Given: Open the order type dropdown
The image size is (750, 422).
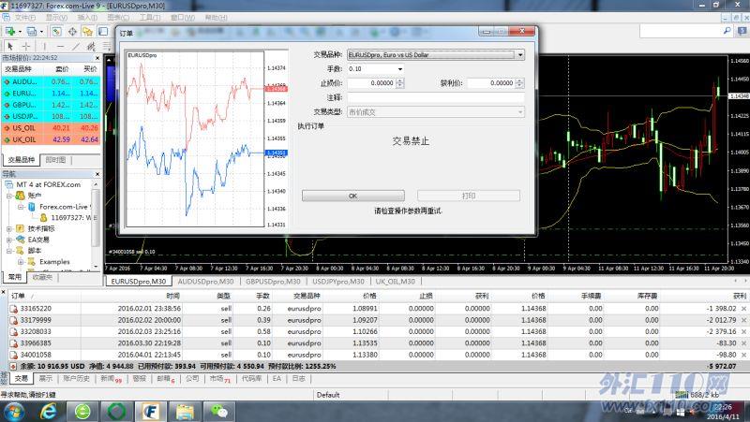Looking at the screenshot, I should (x=520, y=112).
